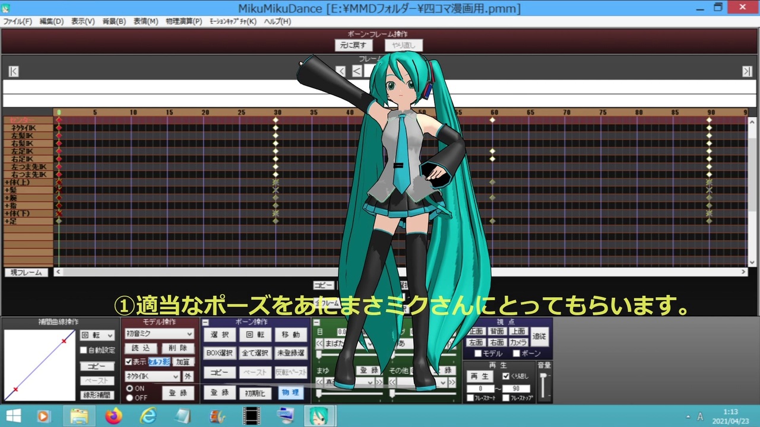This screenshot has width=760, height=427.
Task: Click the 物理 physics button
Action: pyautogui.click(x=290, y=393)
